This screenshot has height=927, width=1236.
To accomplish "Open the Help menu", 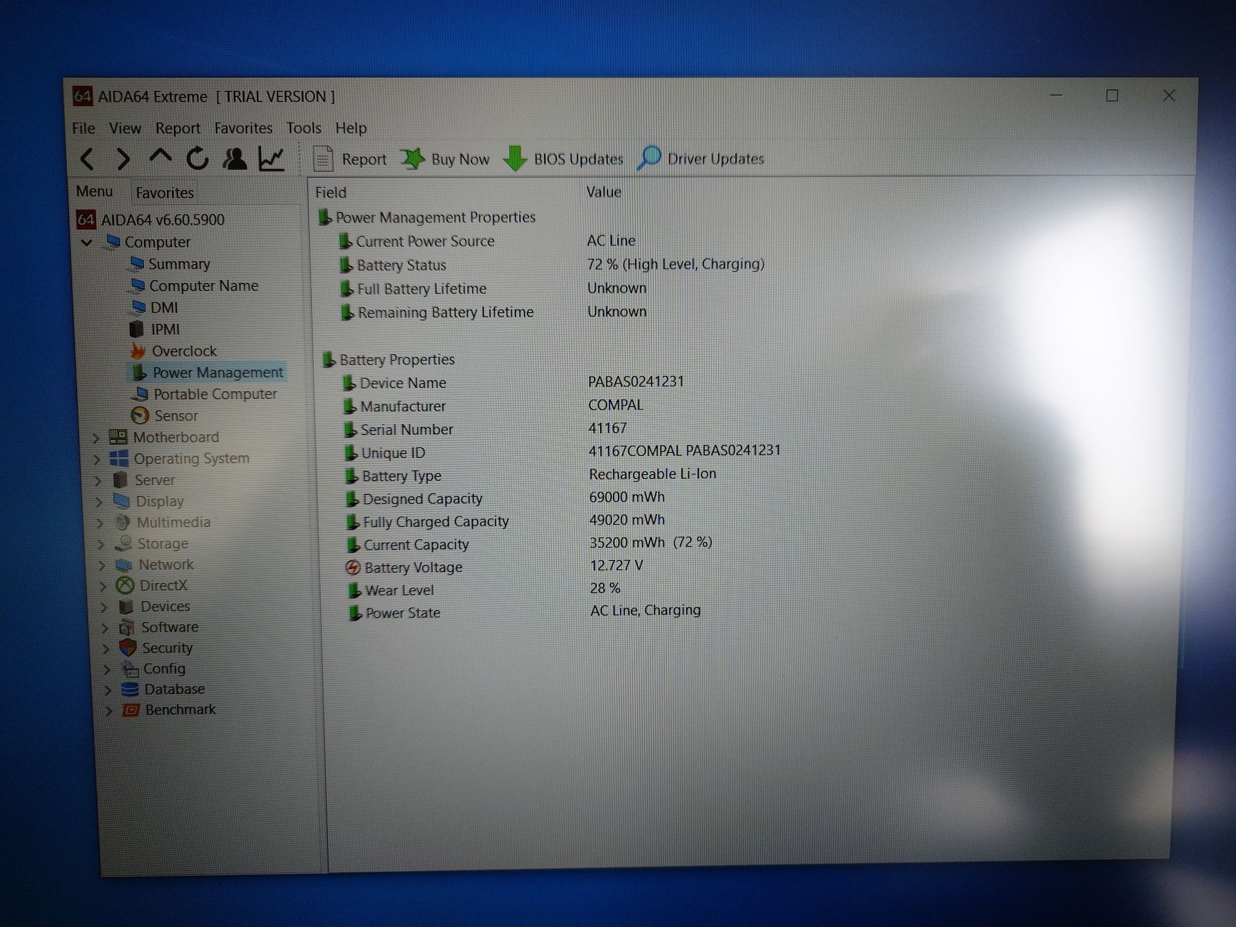I will point(351,128).
